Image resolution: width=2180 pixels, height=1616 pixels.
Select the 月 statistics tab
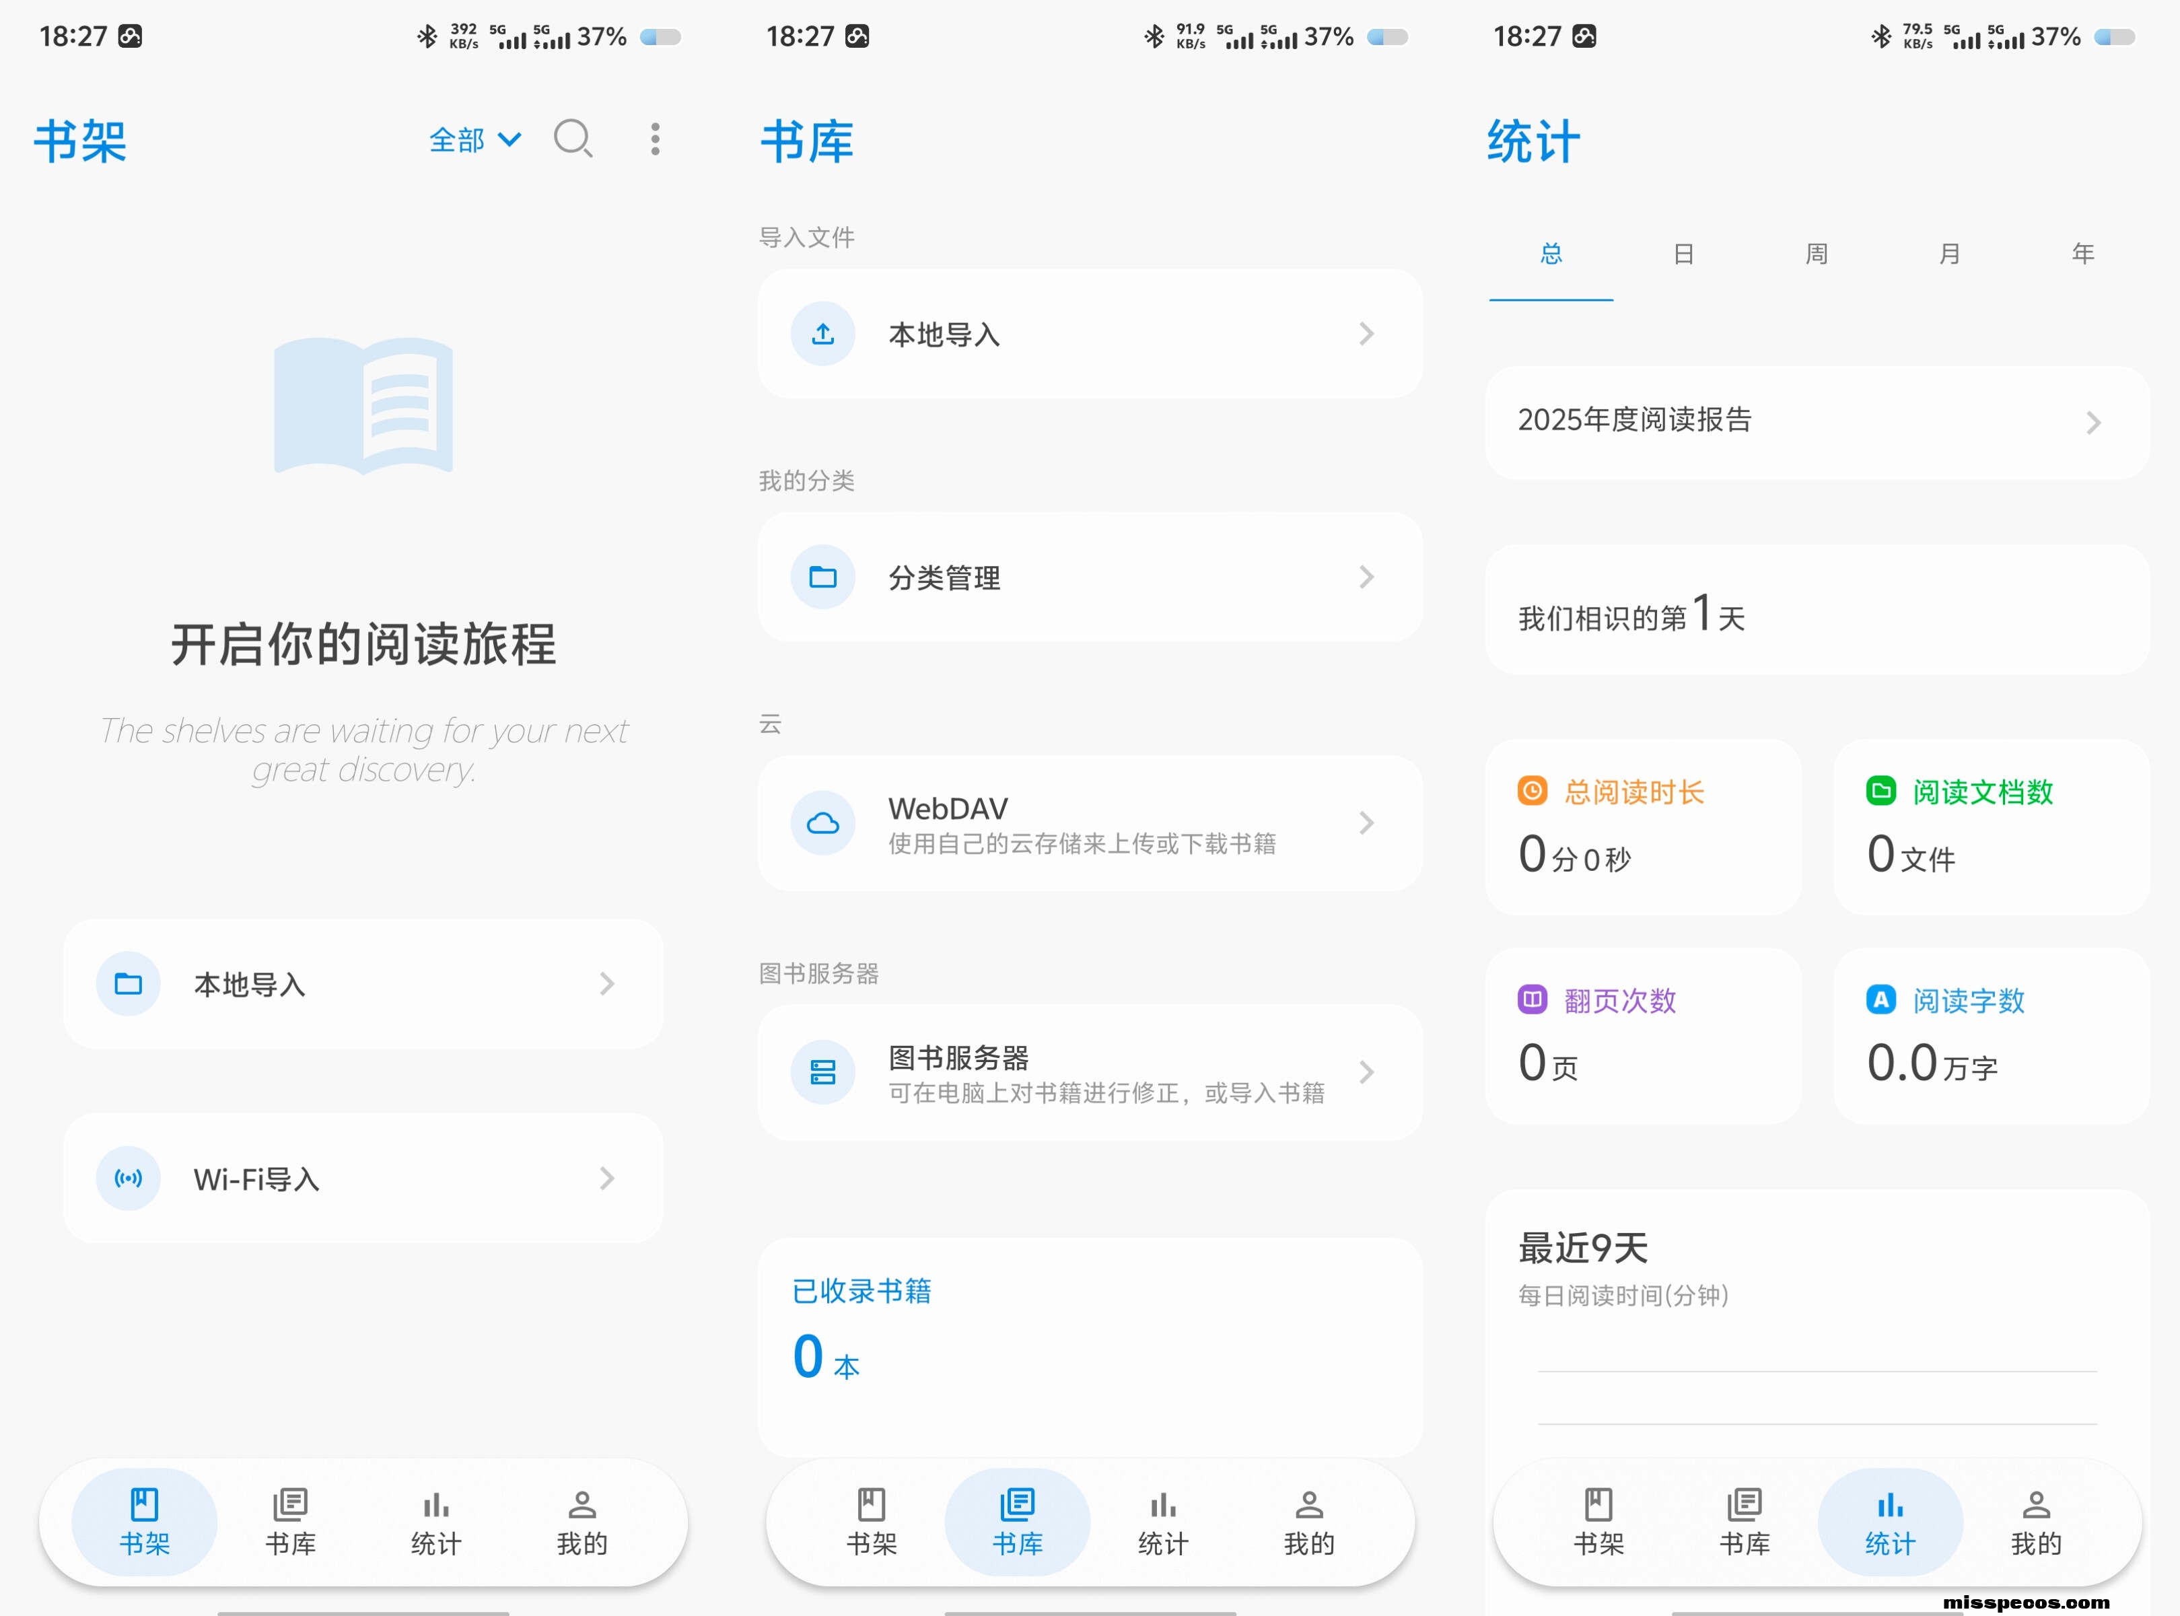click(x=1949, y=254)
